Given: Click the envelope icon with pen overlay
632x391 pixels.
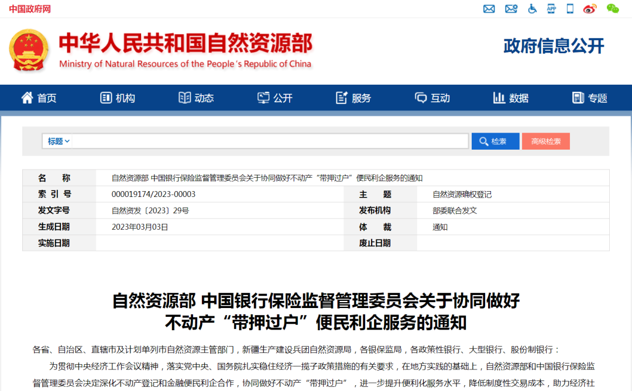Looking at the screenshot, I should tap(511, 8).
